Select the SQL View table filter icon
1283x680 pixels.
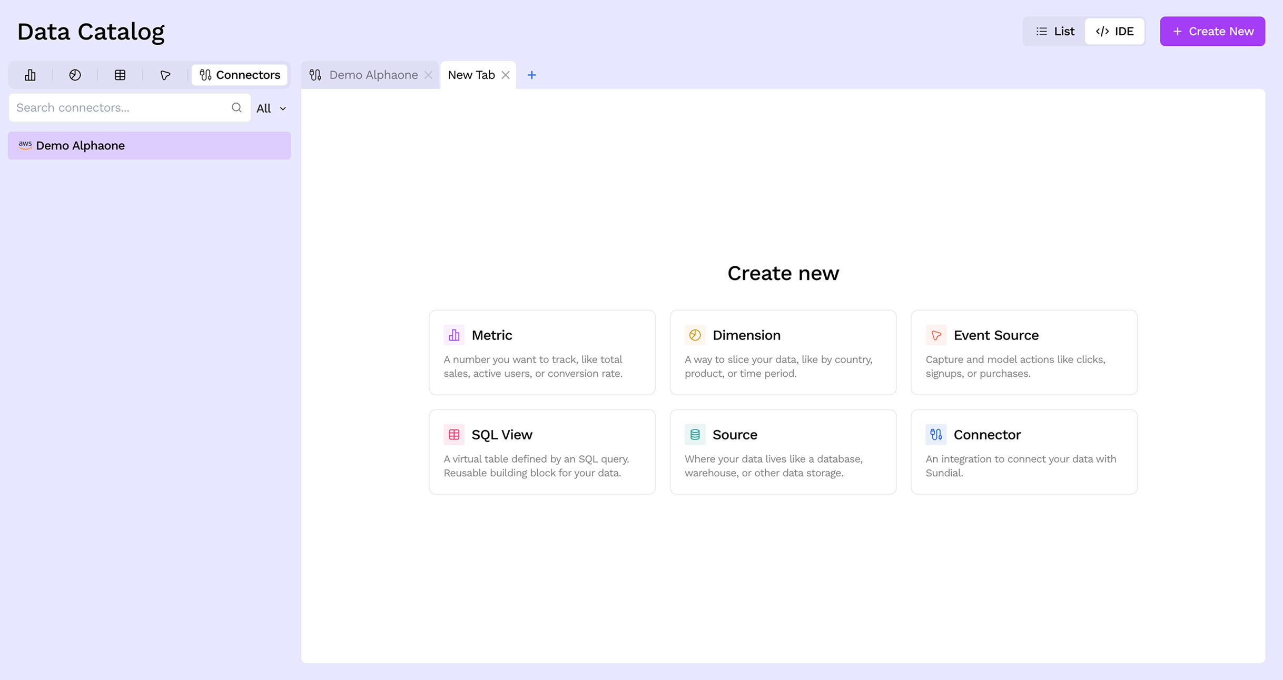[x=120, y=74]
